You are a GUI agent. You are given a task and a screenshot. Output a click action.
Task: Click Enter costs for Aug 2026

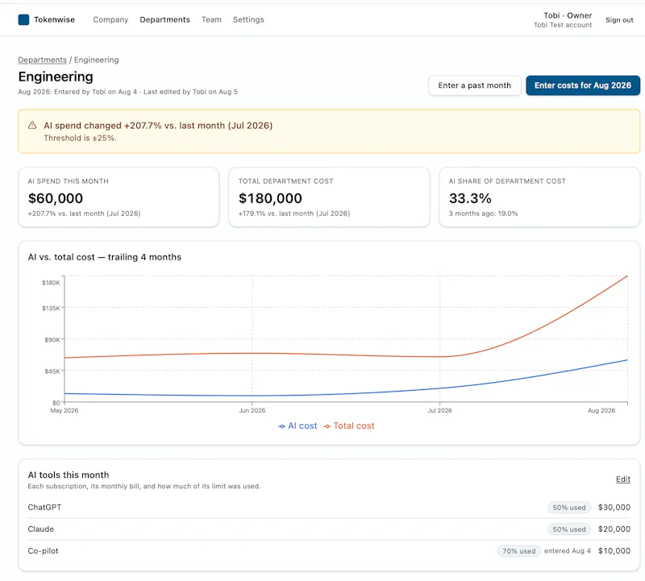coord(583,85)
